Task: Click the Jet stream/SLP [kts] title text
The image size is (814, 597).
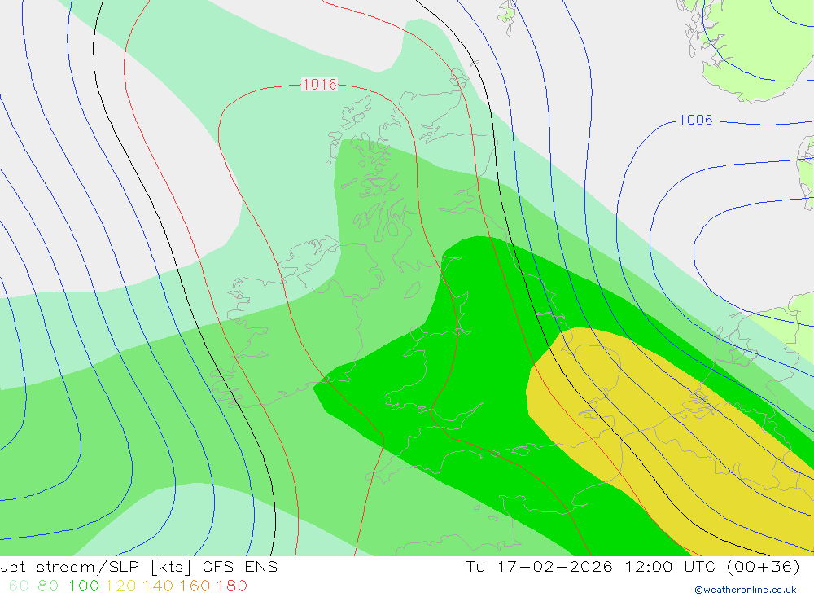Action: coord(96,566)
